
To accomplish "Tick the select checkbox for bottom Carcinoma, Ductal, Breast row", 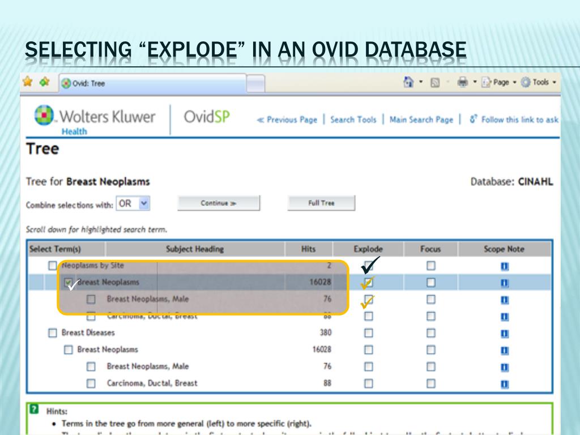I will click(91, 383).
